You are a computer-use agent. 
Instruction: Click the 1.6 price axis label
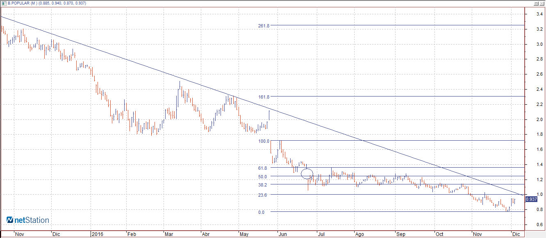pyautogui.click(x=540, y=150)
